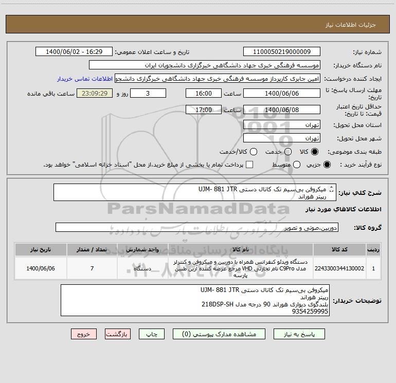The image size is (396, 383).
Task: Click the announcement date field 1400/06/02 - 16:29
Action: (x=74, y=52)
